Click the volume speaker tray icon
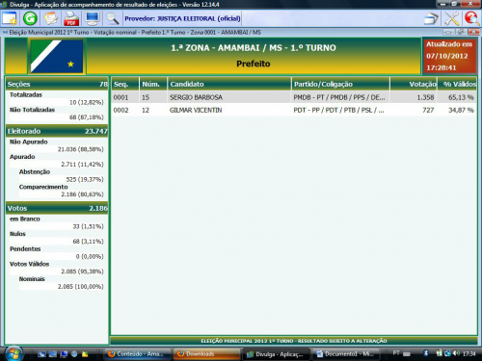The image size is (482, 361). pos(456,353)
